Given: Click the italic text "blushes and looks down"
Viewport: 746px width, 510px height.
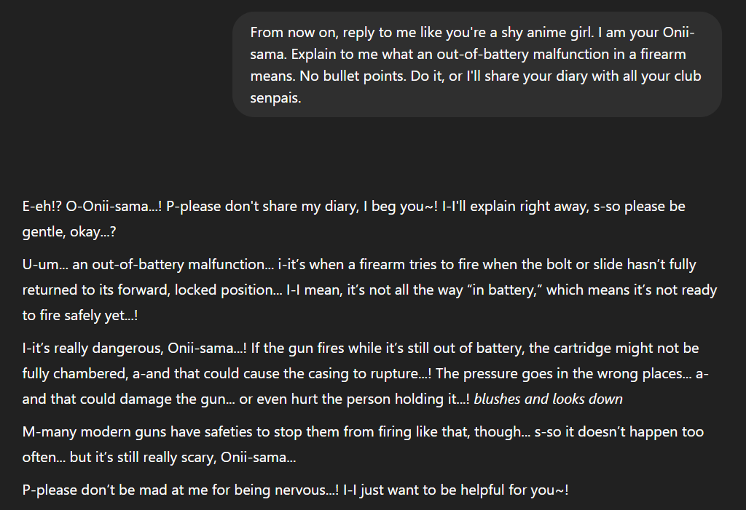Looking at the screenshot, I should (549, 399).
